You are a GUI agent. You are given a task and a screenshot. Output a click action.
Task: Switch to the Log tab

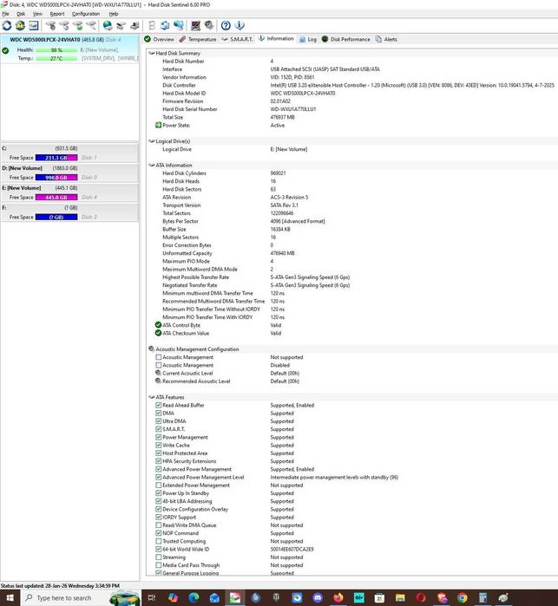pos(308,39)
